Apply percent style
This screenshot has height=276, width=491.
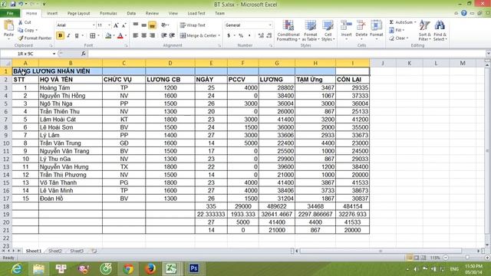(241, 36)
